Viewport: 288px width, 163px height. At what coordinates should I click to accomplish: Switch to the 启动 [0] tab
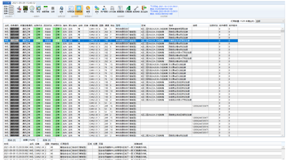12,140
